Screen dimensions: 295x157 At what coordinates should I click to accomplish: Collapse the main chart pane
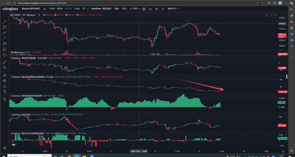click(x=271, y=15)
